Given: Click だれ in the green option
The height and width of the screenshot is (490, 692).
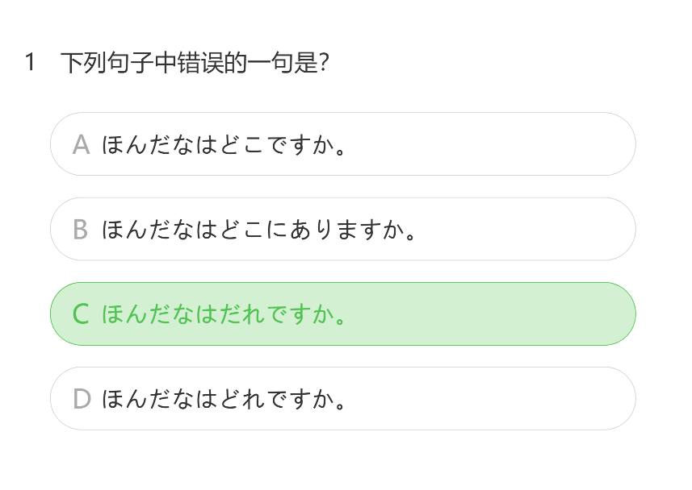Looking at the screenshot, I should click(238, 314).
